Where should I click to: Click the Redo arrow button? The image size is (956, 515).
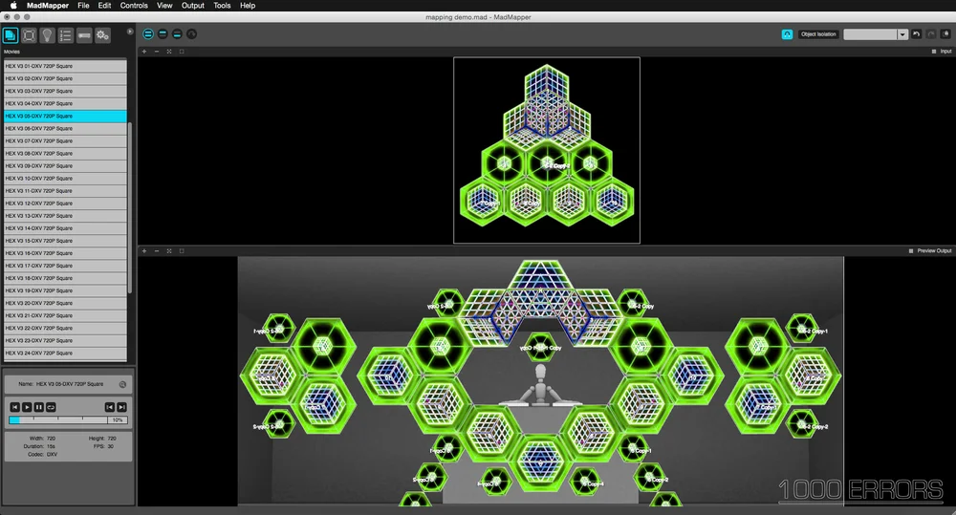[x=931, y=34]
